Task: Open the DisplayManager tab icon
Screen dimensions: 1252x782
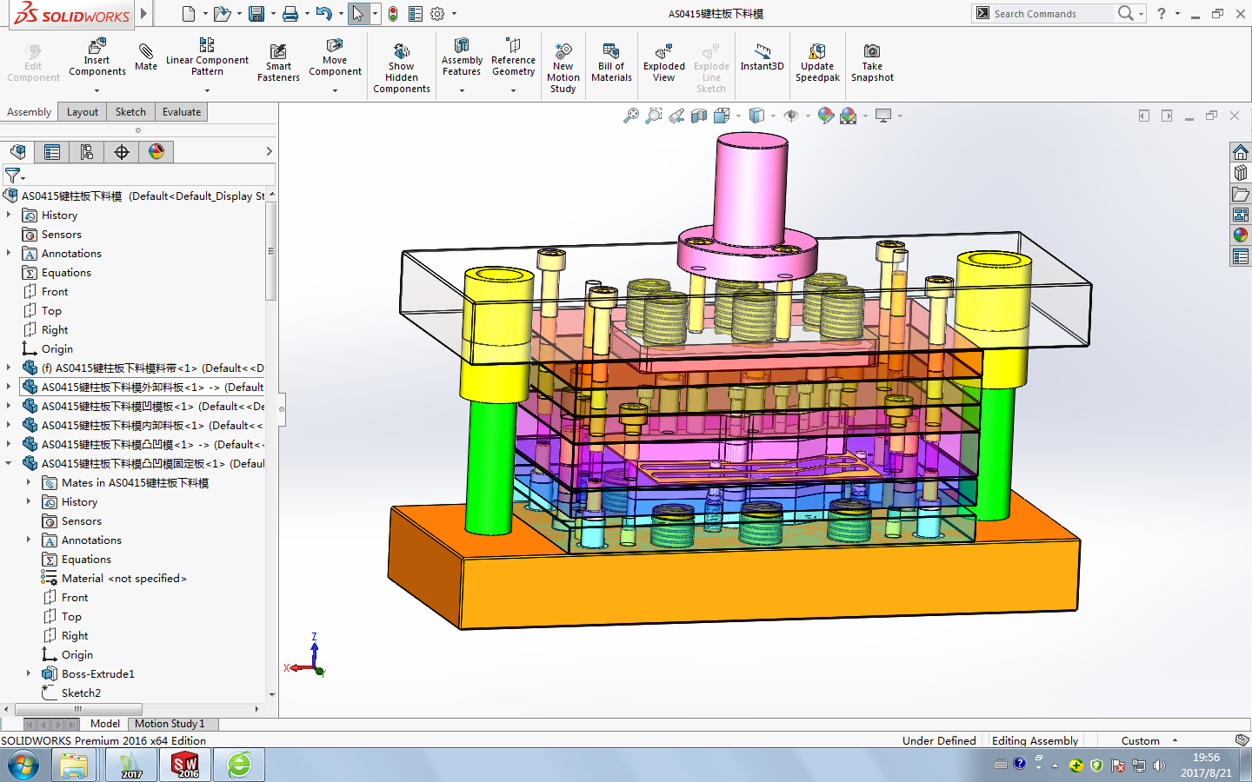Action: click(x=156, y=152)
